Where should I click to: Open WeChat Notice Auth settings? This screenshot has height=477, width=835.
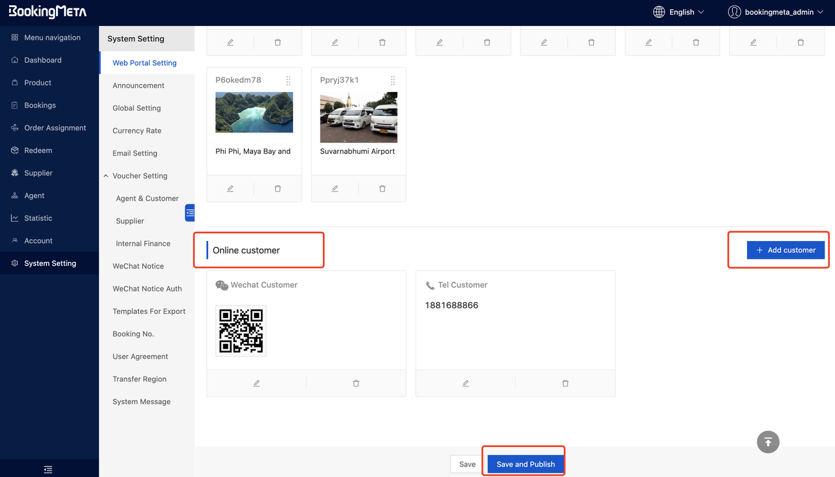[x=147, y=289]
